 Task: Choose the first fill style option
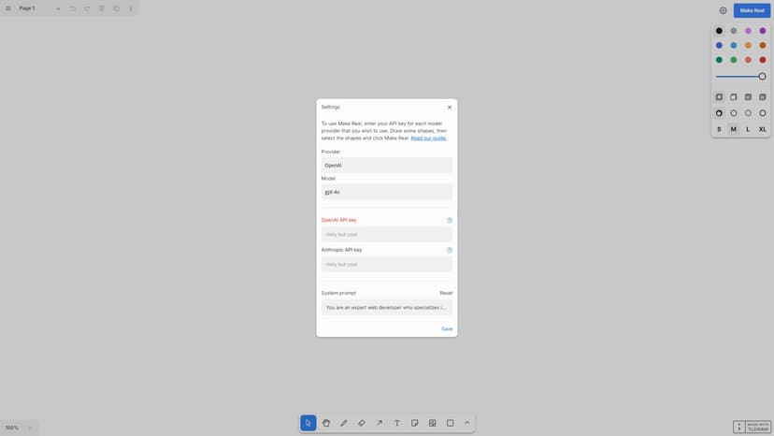coord(719,97)
